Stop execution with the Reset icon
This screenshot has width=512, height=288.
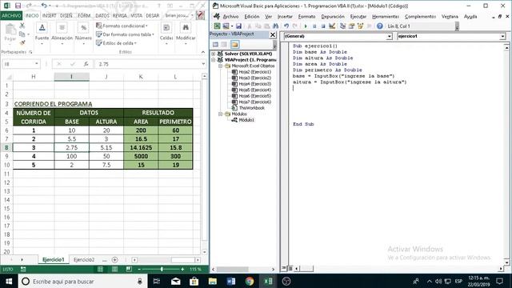coord(323,26)
